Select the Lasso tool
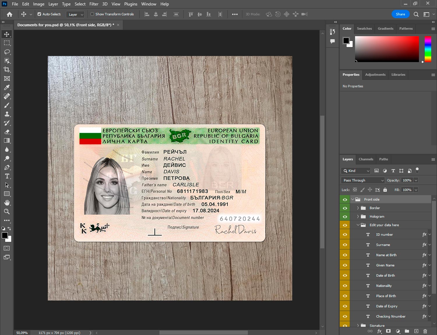 pyautogui.click(x=7, y=52)
